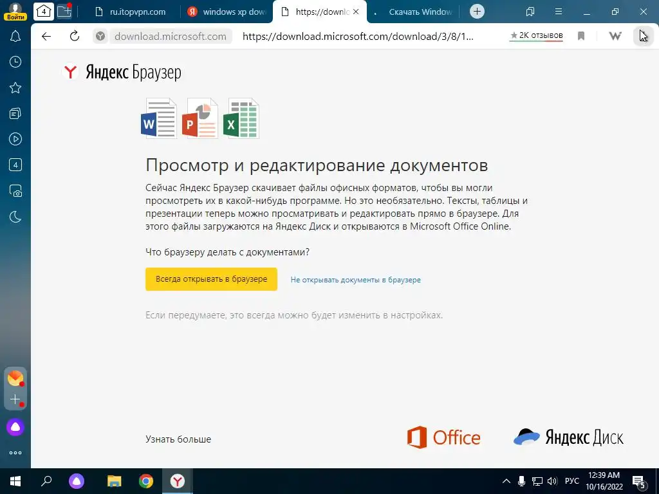The width and height of the screenshot is (659, 494).
Task: Open the tab counter home icon
Action: 43,12
